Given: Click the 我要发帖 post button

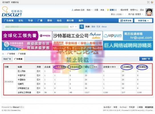Looking at the screenshot, I should click(x=126, y=21).
